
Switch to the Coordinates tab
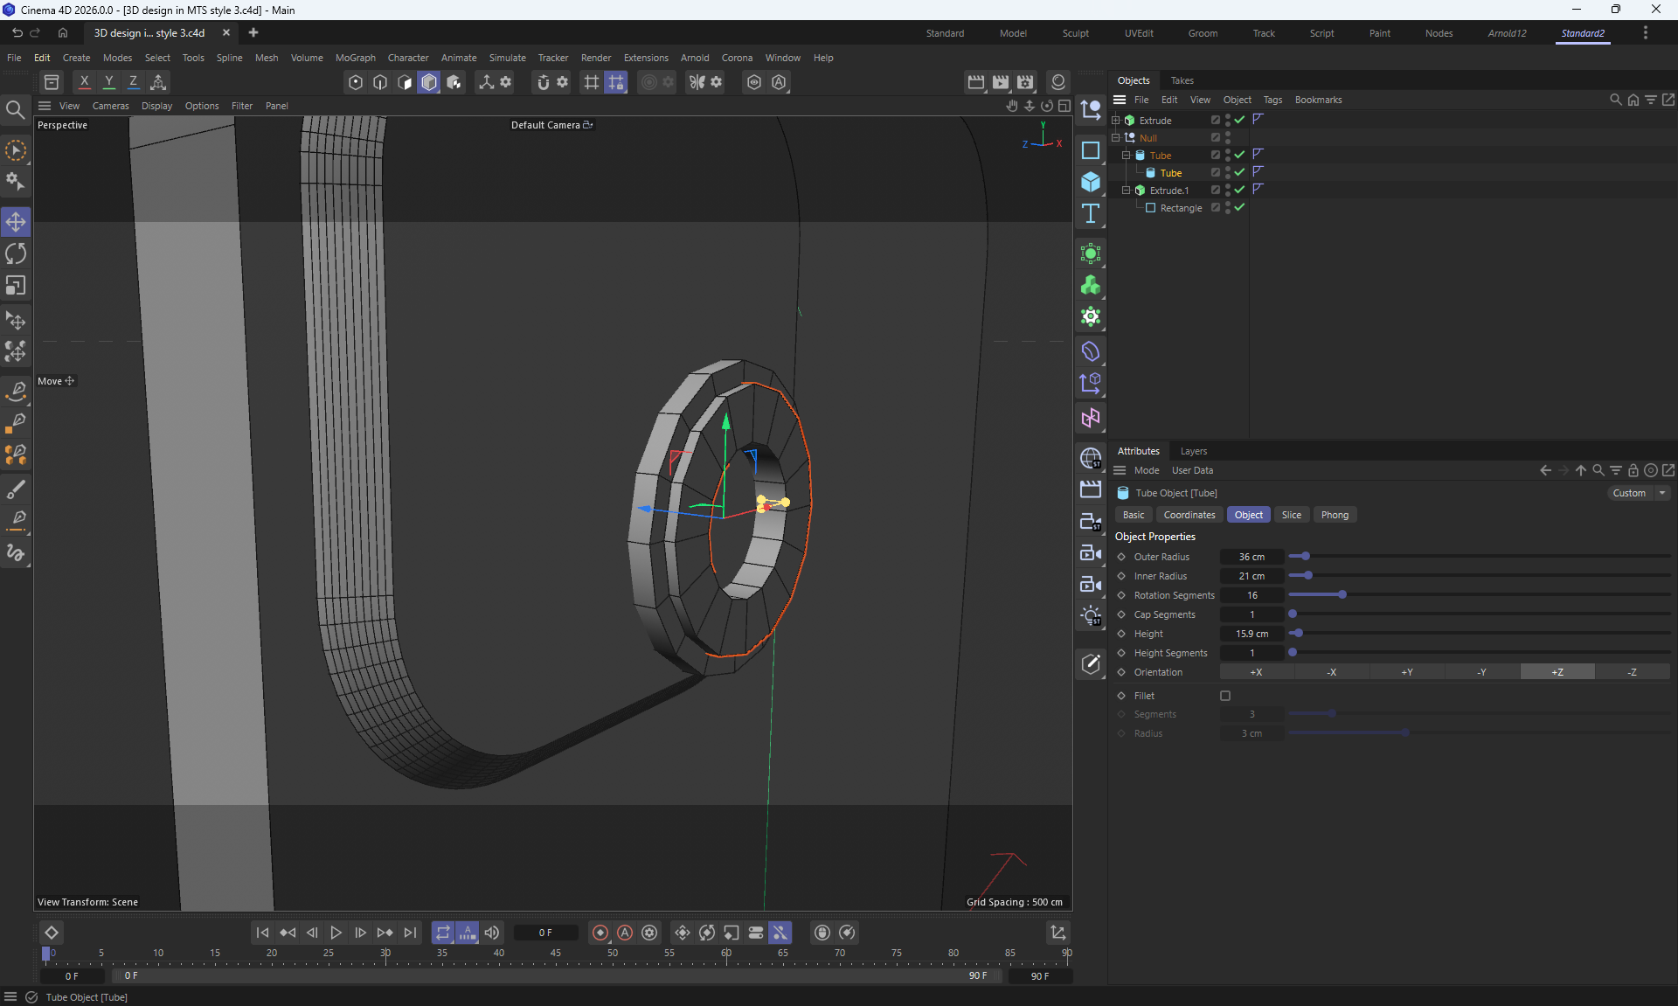coord(1189,515)
